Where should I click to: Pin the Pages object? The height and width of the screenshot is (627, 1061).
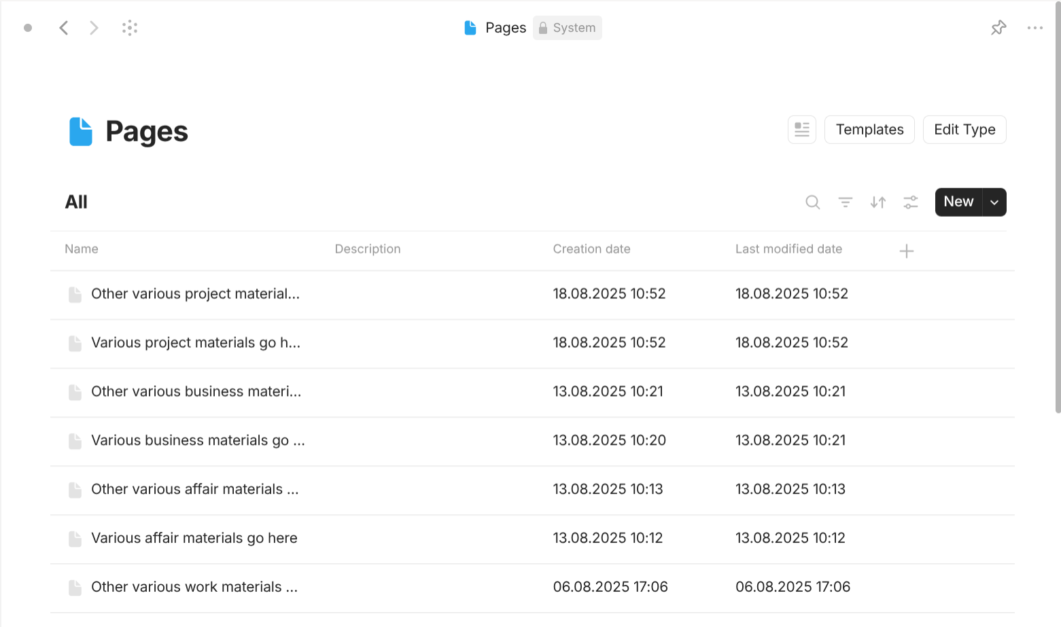998,28
